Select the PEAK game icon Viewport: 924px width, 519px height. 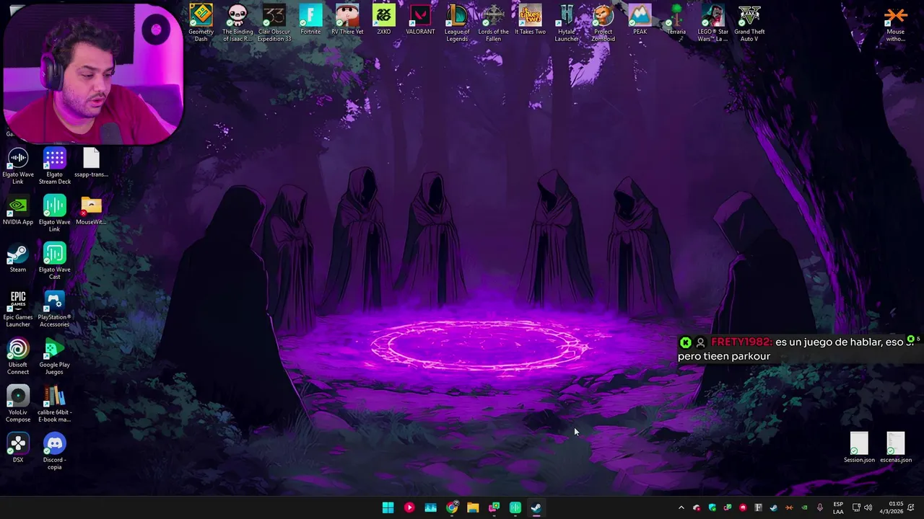coord(640,19)
